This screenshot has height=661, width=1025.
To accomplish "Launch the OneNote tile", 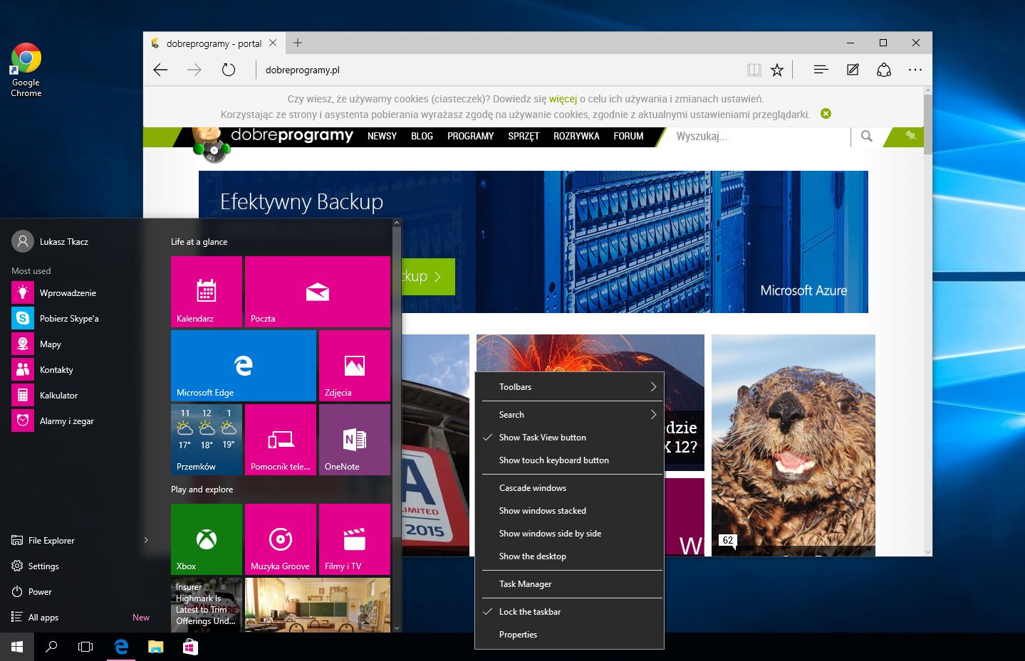I will click(x=355, y=440).
